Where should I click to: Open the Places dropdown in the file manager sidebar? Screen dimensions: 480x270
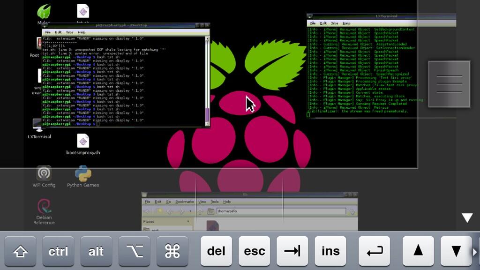[x=188, y=221]
